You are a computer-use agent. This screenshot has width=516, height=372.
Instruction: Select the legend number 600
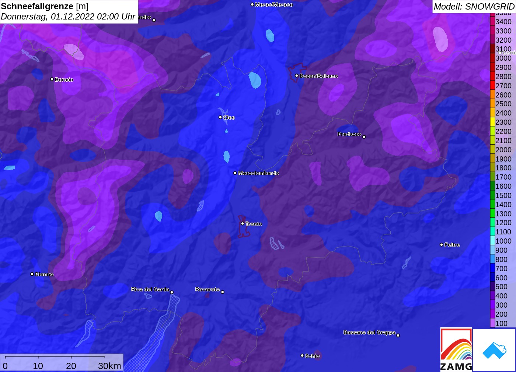click(x=502, y=278)
